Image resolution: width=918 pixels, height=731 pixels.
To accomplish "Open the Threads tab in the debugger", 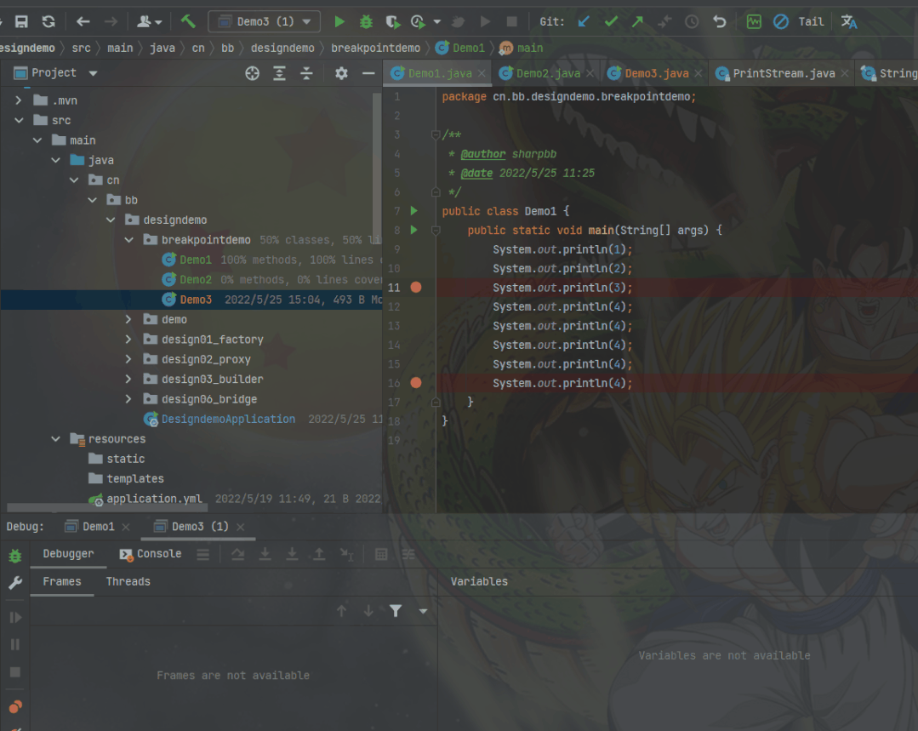I will coord(128,581).
